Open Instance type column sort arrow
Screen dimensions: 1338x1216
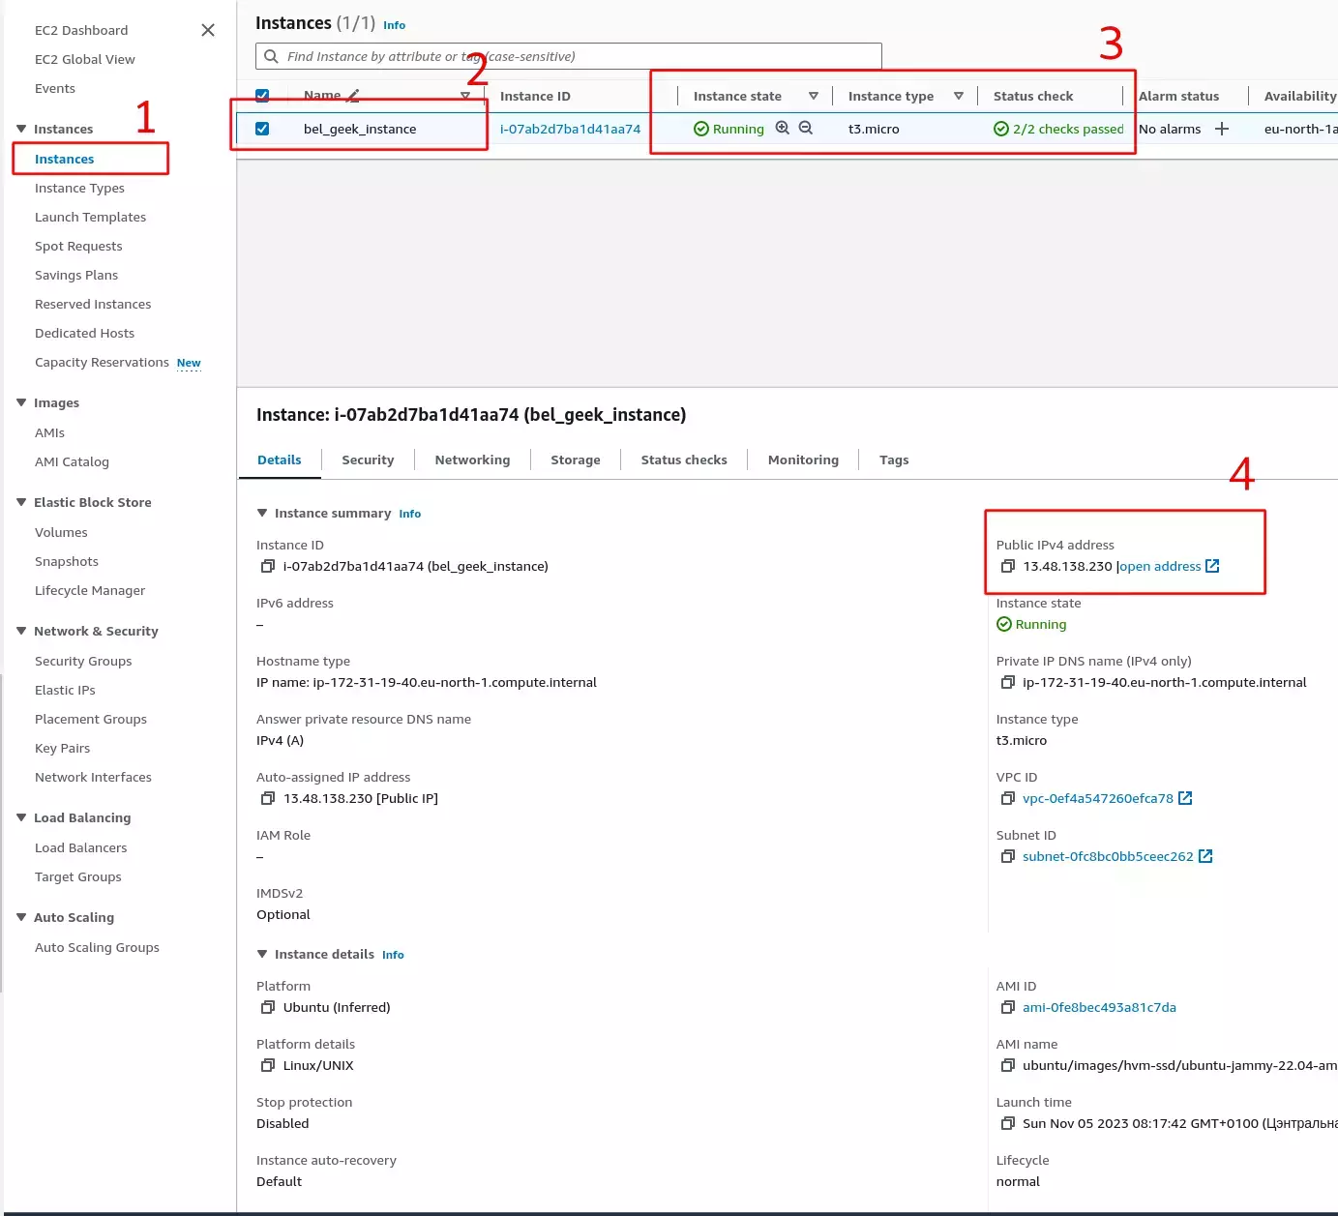click(959, 96)
